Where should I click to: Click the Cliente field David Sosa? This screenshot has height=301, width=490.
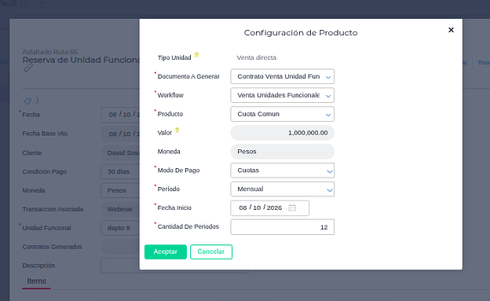pos(120,152)
